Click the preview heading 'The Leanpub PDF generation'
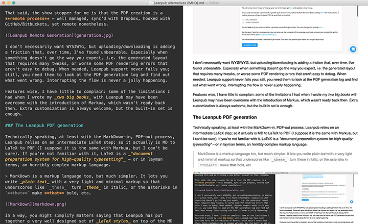 [x=225, y=117]
